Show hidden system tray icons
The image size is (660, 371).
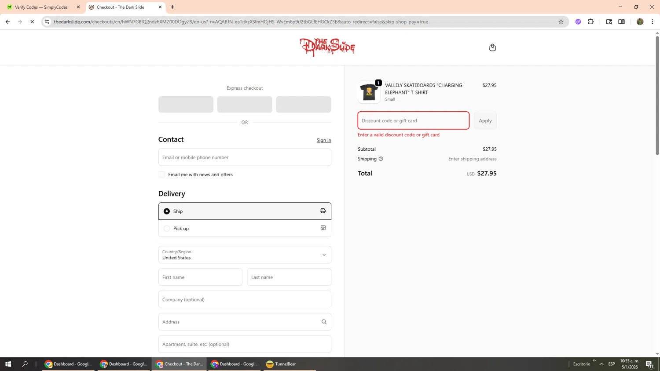coord(601,364)
